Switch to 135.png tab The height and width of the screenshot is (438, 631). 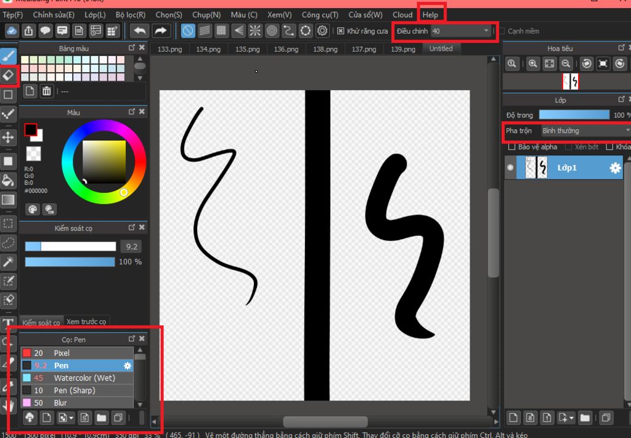click(248, 49)
